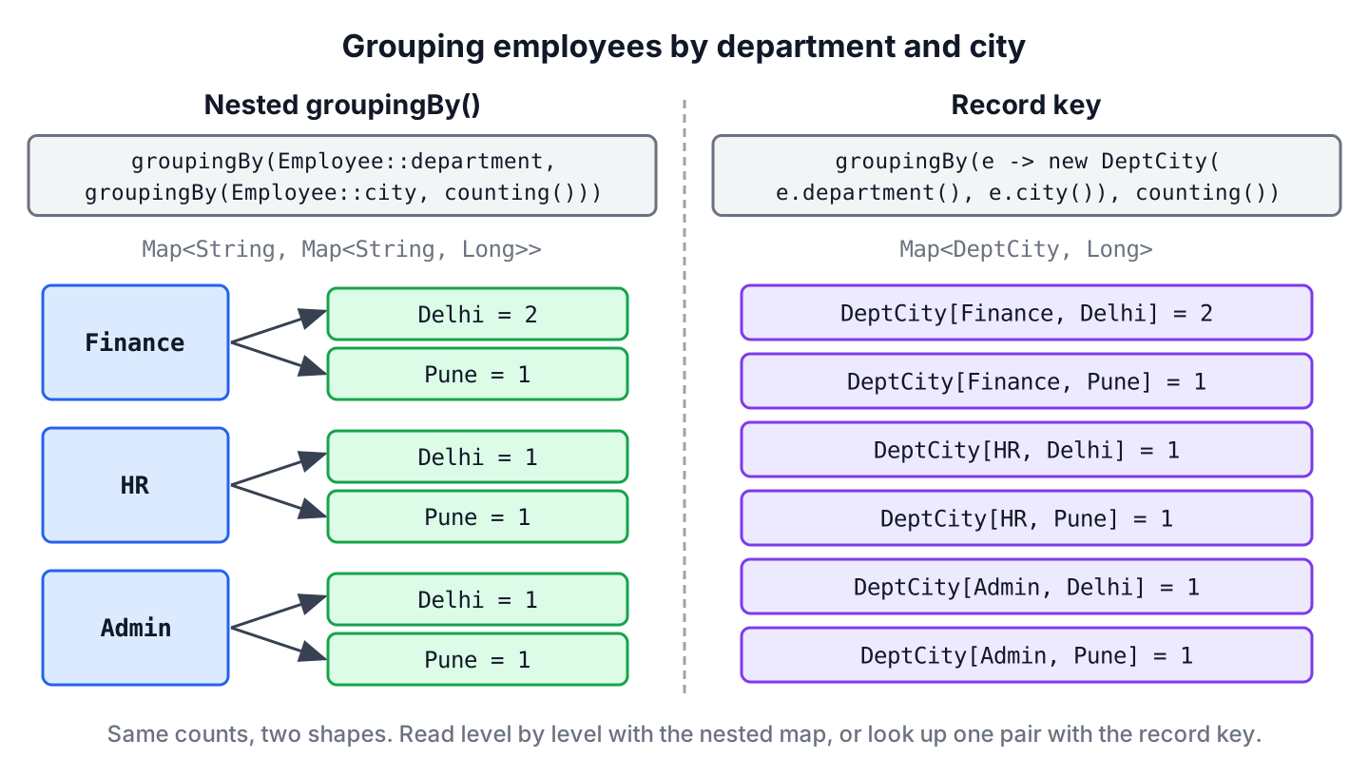The height and width of the screenshot is (778, 1369).
Task: Click the HR department box
Action: coord(136,485)
